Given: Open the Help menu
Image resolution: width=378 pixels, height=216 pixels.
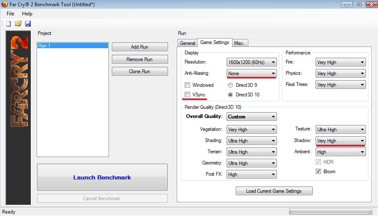Looking at the screenshot, I should [27, 14].
